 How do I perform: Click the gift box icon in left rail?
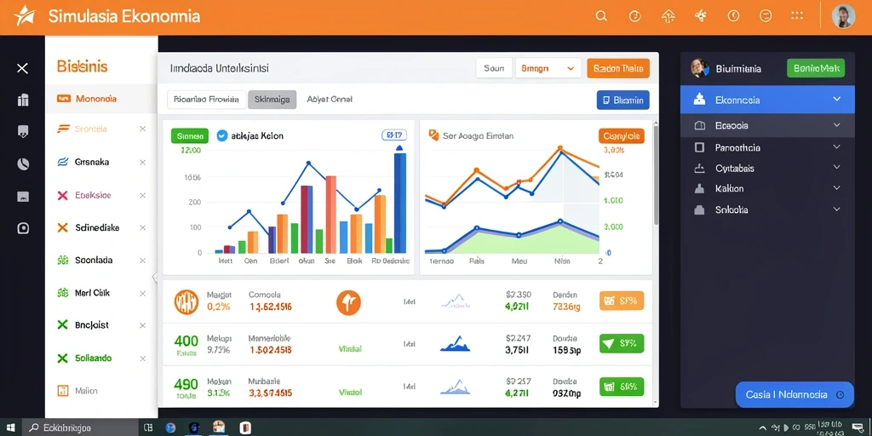point(23,100)
